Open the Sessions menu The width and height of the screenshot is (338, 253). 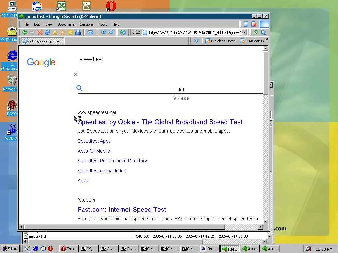point(87,24)
